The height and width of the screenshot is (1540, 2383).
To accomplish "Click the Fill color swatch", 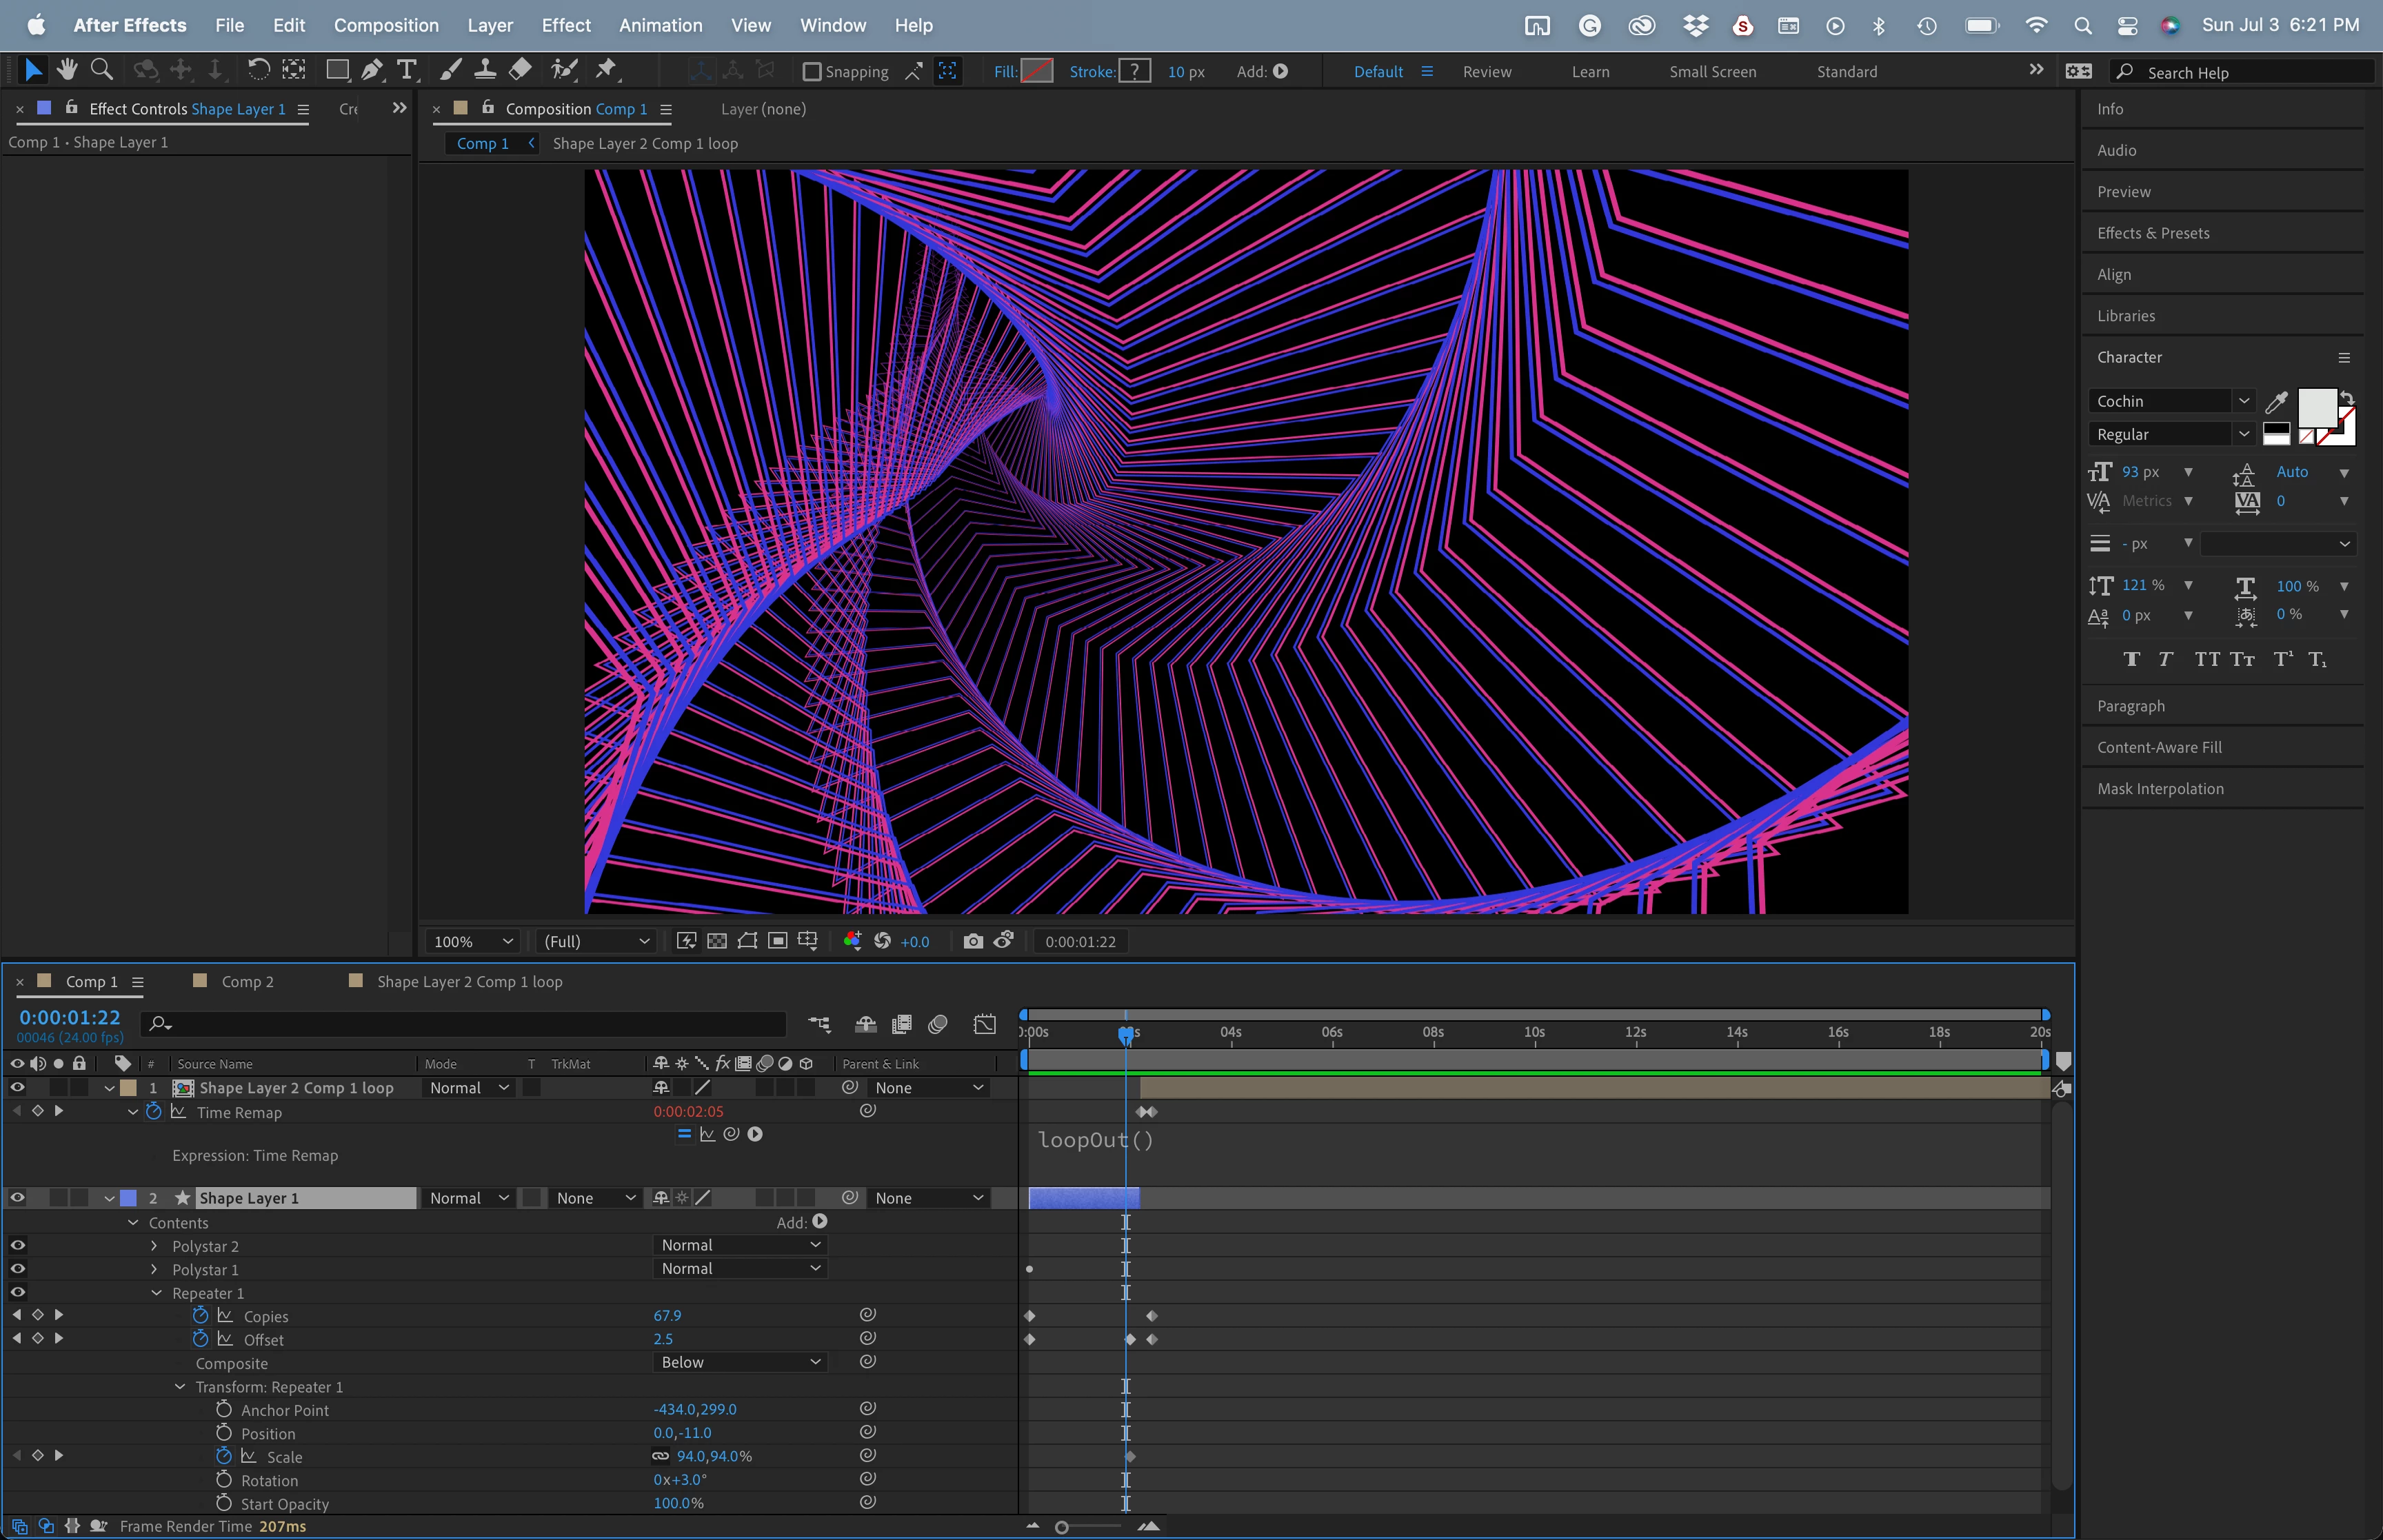I will click(x=1036, y=72).
